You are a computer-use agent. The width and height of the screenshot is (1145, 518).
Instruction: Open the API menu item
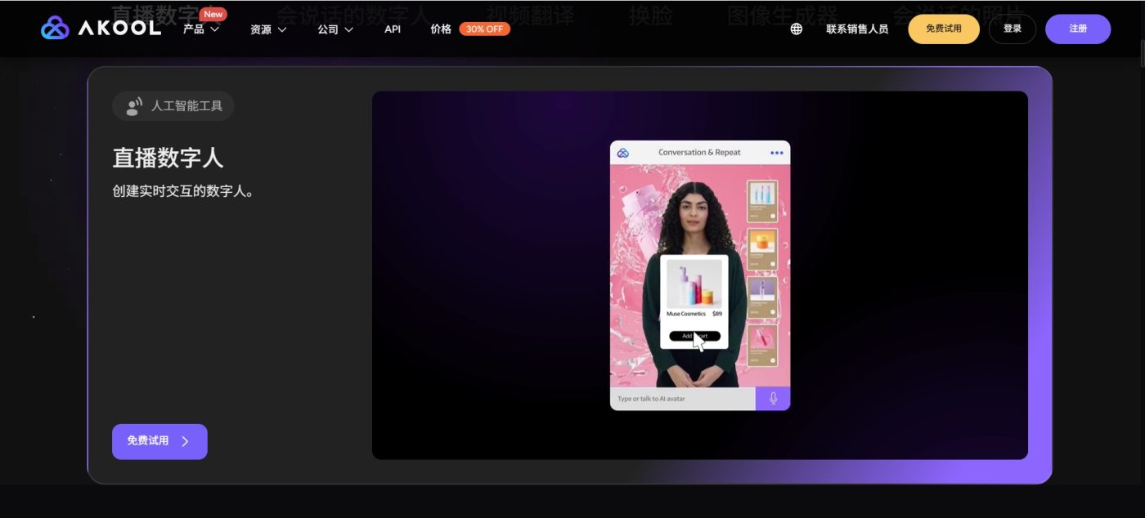tap(393, 29)
